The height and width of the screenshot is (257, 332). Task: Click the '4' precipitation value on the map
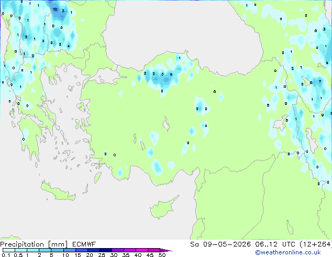pyautogui.click(x=69, y=46)
